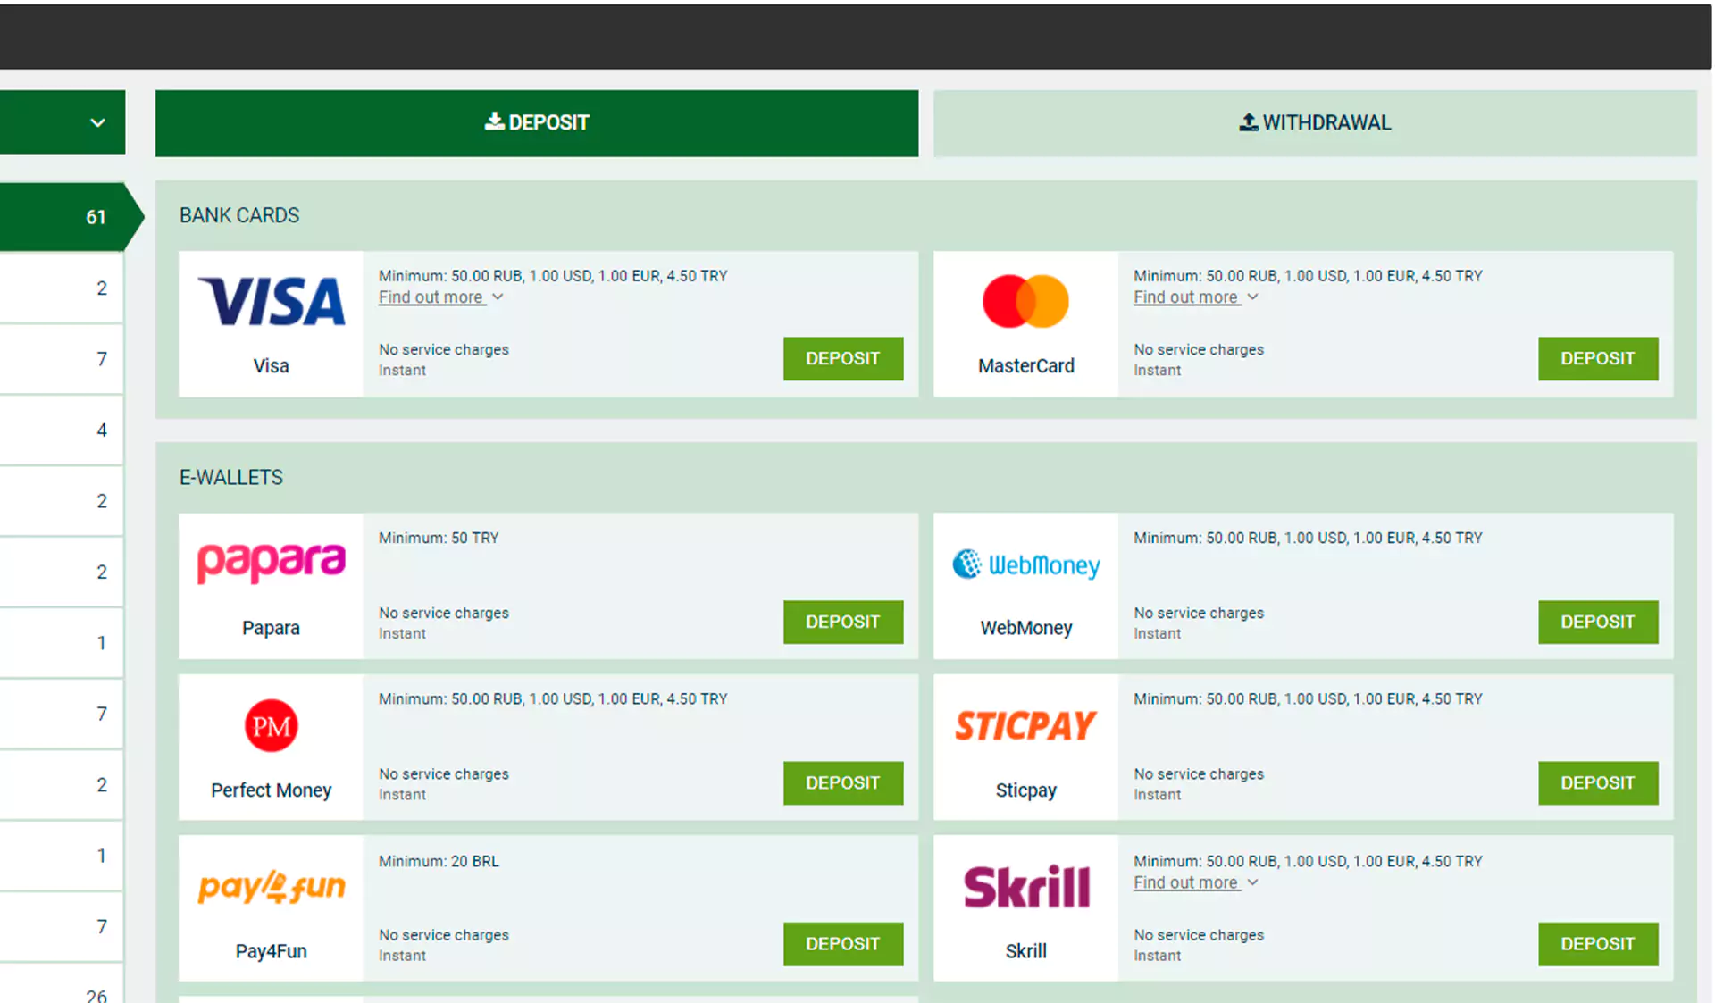Click the Pay4Fun name label
This screenshot has height=1003, width=1715.
(271, 951)
